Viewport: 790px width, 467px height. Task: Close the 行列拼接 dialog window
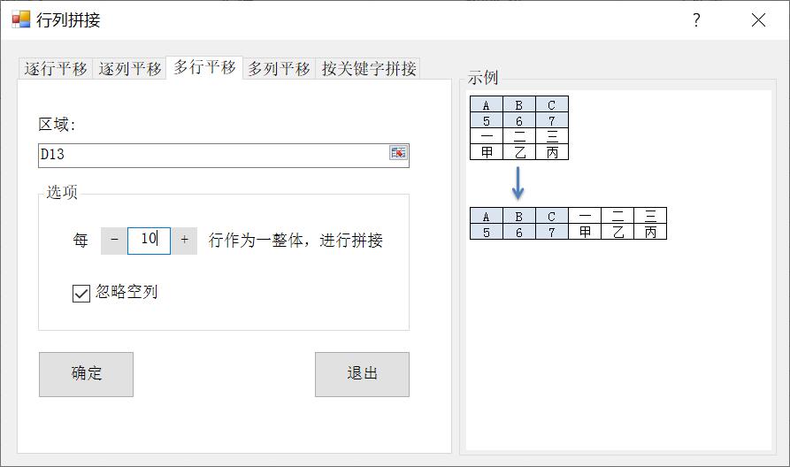758,20
